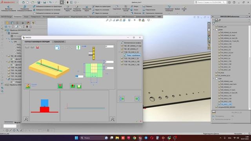Image resolution: width=251 pixels, height=141 pixels.
Task: Collapse the styar folder in library
Action: point(213,78)
